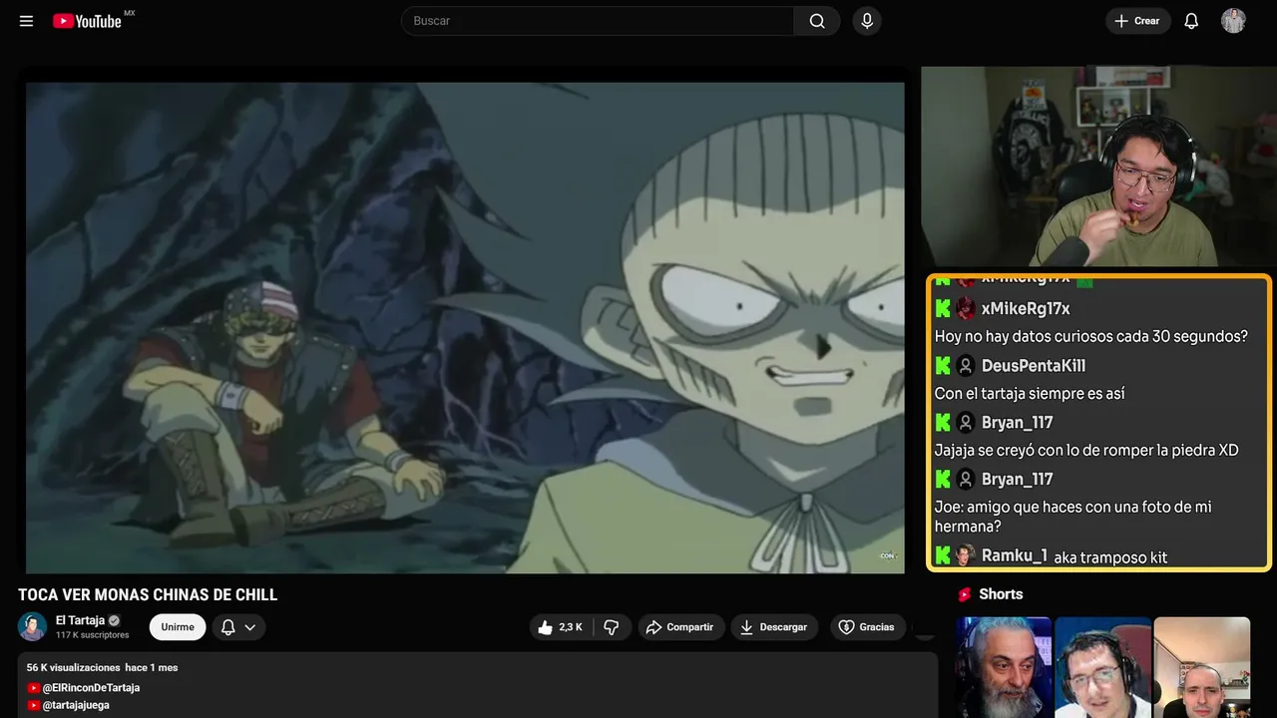Click the video player frame
The image size is (1277, 718).
[465, 328]
